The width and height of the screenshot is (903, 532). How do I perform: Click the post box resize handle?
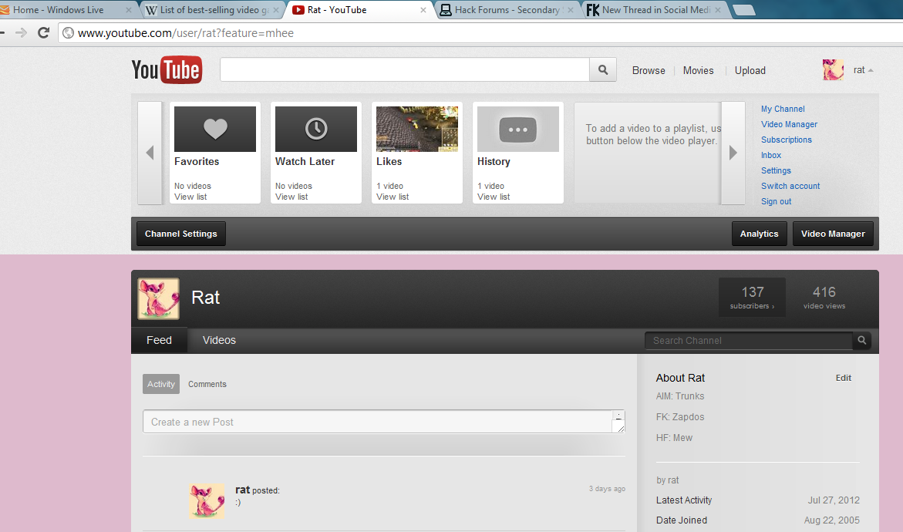620,428
